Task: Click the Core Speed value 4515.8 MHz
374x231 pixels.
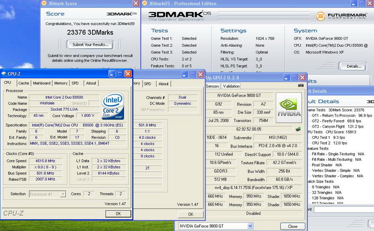Action: click(x=45, y=161)
